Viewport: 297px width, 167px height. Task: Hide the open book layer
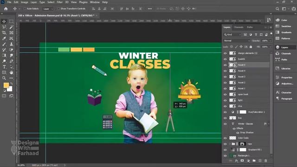225,94
